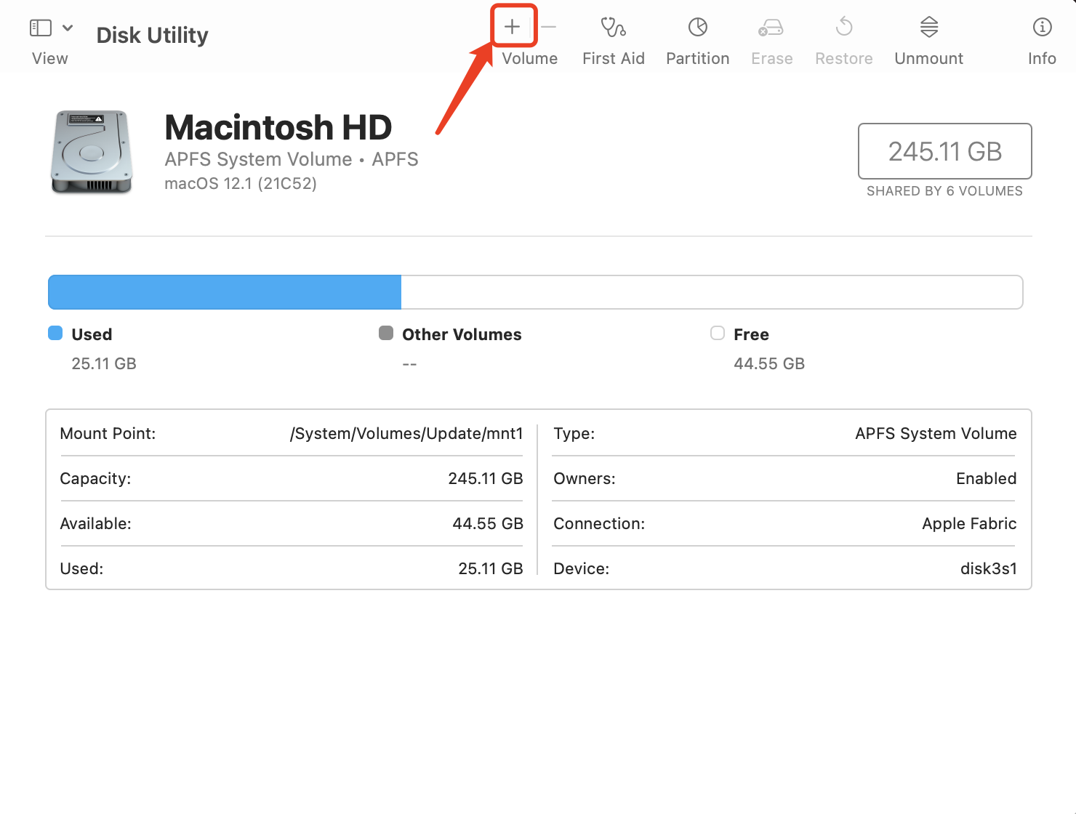Click the disk3s1 device value
Screen dimensions: 1076x814
pos(988,569)
